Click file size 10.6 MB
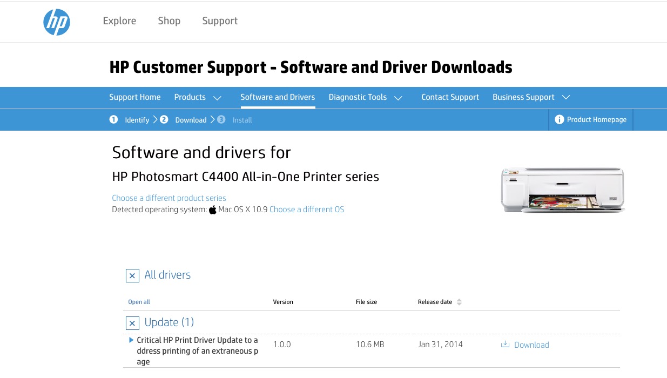The image size is (667, 378). point(370,345)
